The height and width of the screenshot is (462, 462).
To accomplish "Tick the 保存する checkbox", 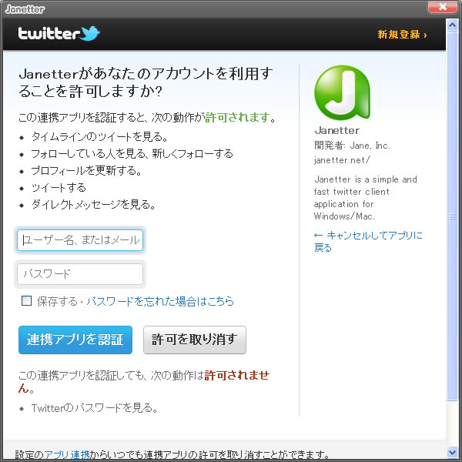I will tap(26, 301).
